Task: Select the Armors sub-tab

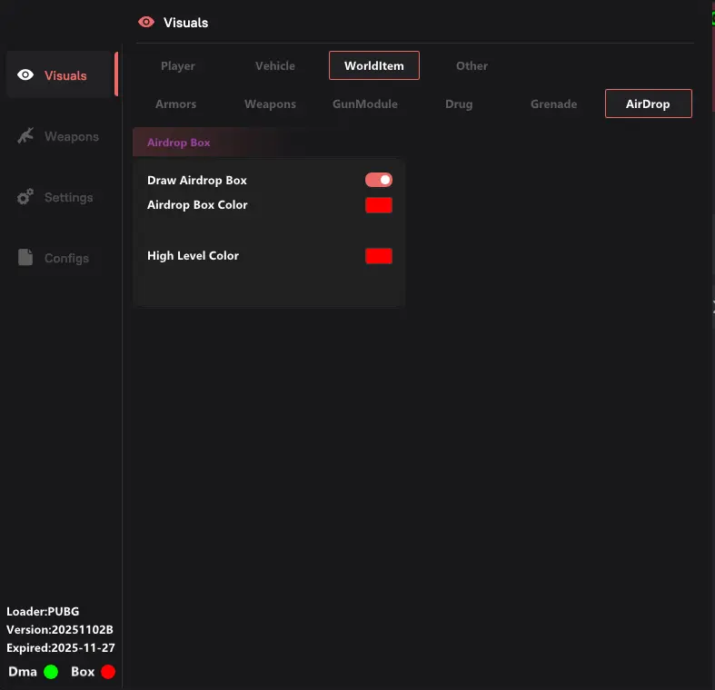Action: click(x=175, y=103)
